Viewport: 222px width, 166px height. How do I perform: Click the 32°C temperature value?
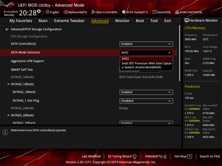[x=205, y=39]
